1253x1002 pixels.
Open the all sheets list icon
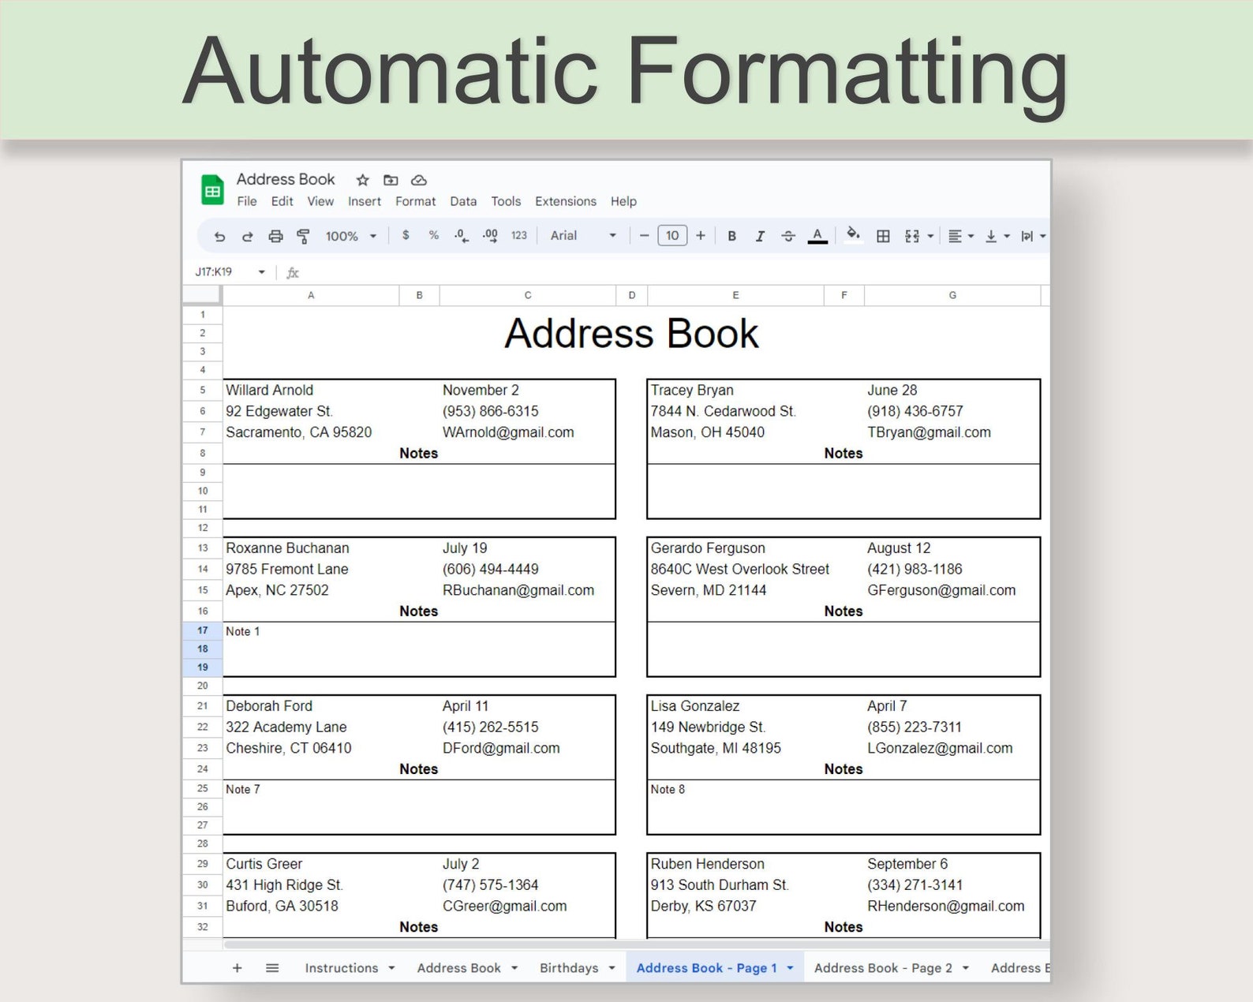tap(272, 967)
